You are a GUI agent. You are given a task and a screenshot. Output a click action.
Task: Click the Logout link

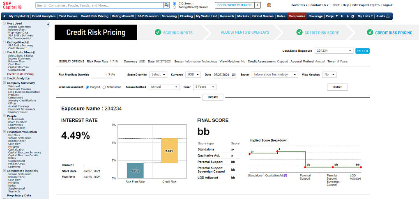tap(387, 5)
